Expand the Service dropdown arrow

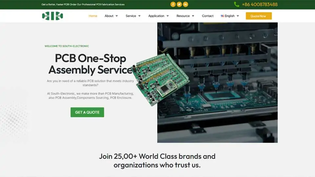tap(139, 16)
